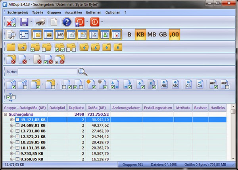Image resolution: width=238 pixels, height=170 pixels.
Task: Expand the 24.688,81 KB group
Action: tap(12, 125)
